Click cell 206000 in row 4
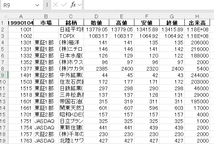214x144 pixels. pyautogui.click(x=197, y=42)
